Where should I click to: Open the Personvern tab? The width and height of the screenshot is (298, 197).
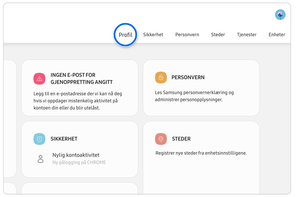187,35
